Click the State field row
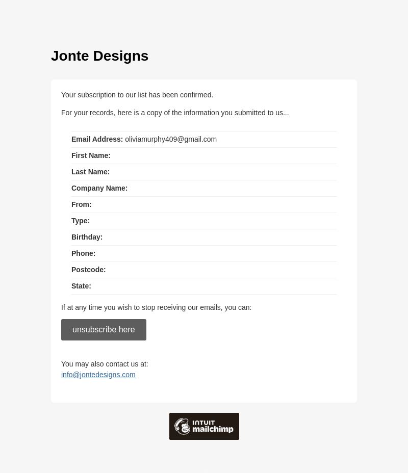Image resolution: width=408 pixels, height=473 pixels. click(204, 286)
